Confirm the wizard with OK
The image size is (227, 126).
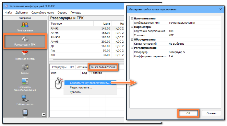[x=188, y=113]
